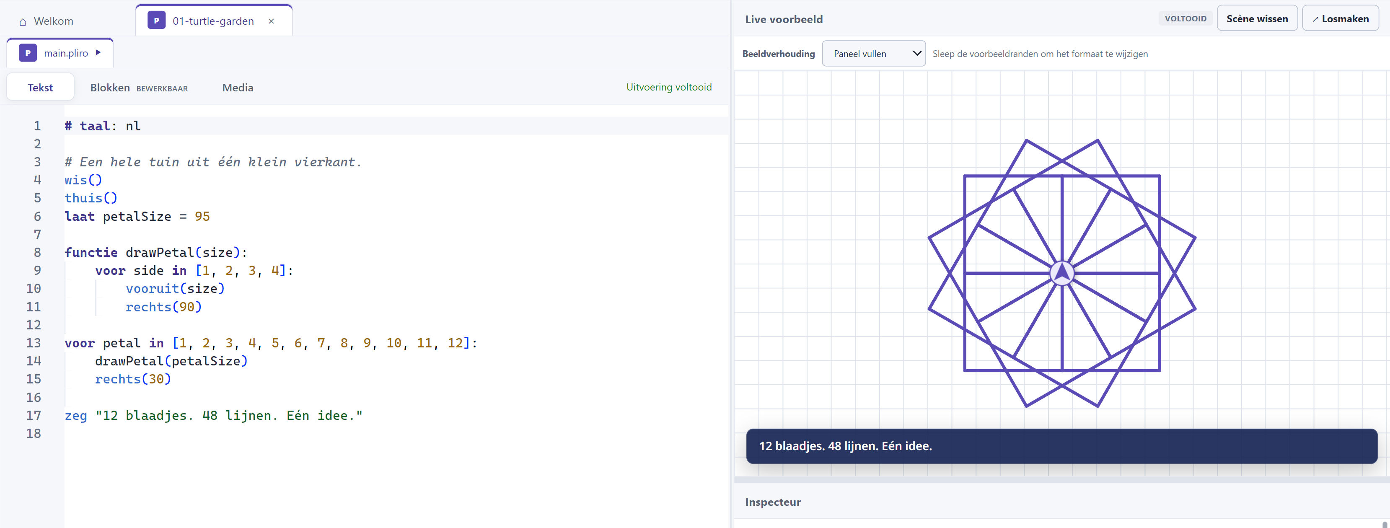Switch to the Media tab
This screenshot has height=528, width=1390.
(238, 87)
